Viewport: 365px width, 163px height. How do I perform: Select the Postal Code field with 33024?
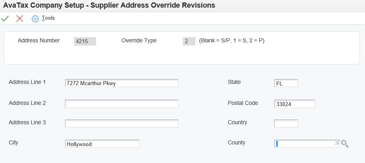294,104
